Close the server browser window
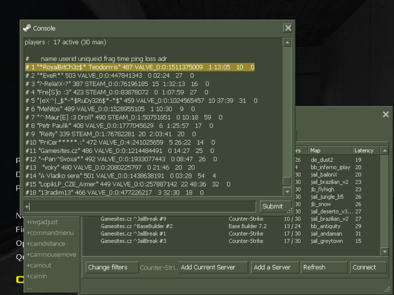Screen dimensions: 394x295 click(386, 114)
